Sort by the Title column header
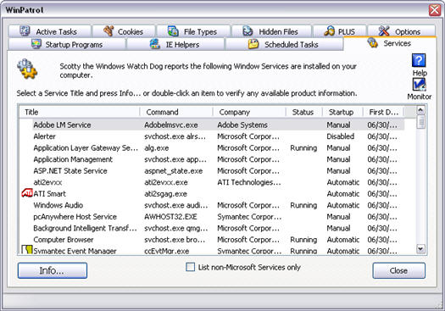Screen dimensions: 445x311 [x=80, y=112]
